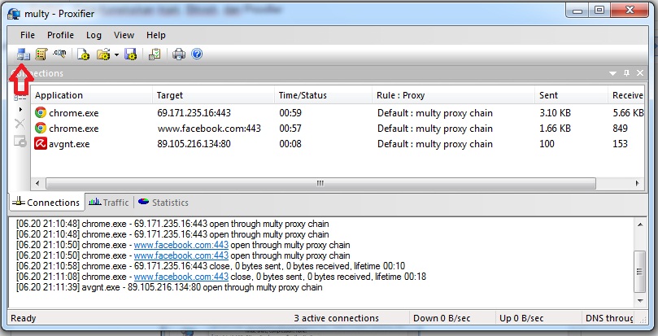The height and width of the screenshot is (336, 658).
Task: Click the 21:10:58 chrome.exe close log entry
Action: [211, 266]
